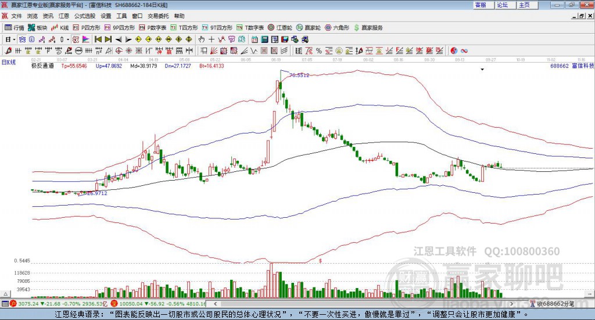Click the rainbow color flag icon
Image resolution: width=595 pixels, height=320 pixels.
[x=86, y=39]
